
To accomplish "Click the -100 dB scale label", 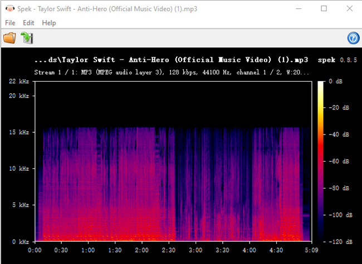I will point(340,215).
